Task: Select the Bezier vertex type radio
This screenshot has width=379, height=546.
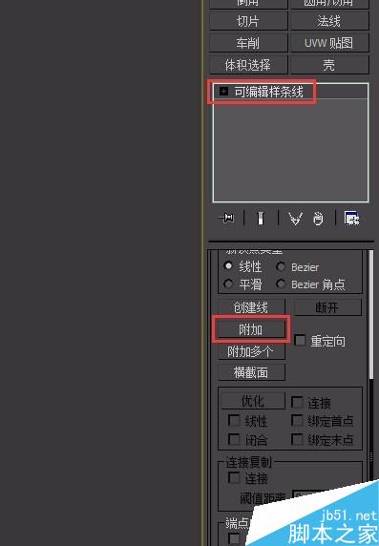Action: click(281, 266)
